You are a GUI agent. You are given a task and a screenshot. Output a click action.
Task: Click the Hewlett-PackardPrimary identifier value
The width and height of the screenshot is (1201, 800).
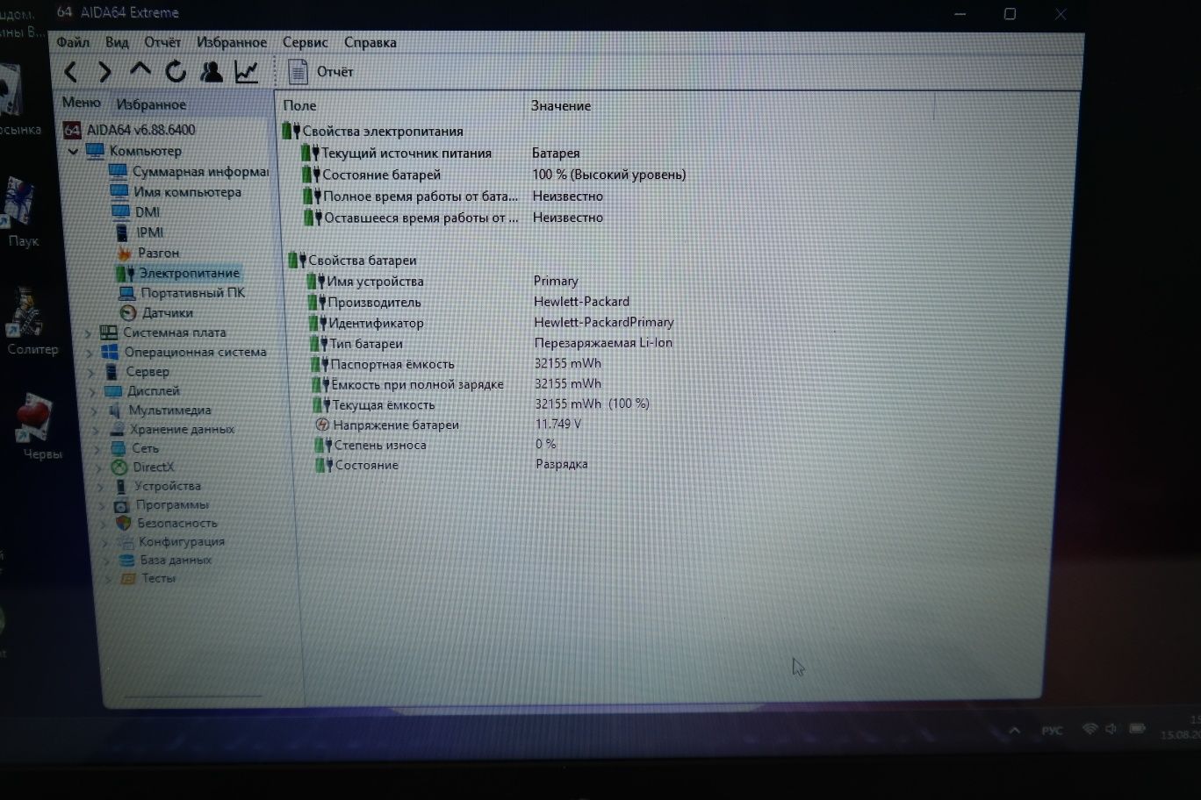tap(604, 322)
